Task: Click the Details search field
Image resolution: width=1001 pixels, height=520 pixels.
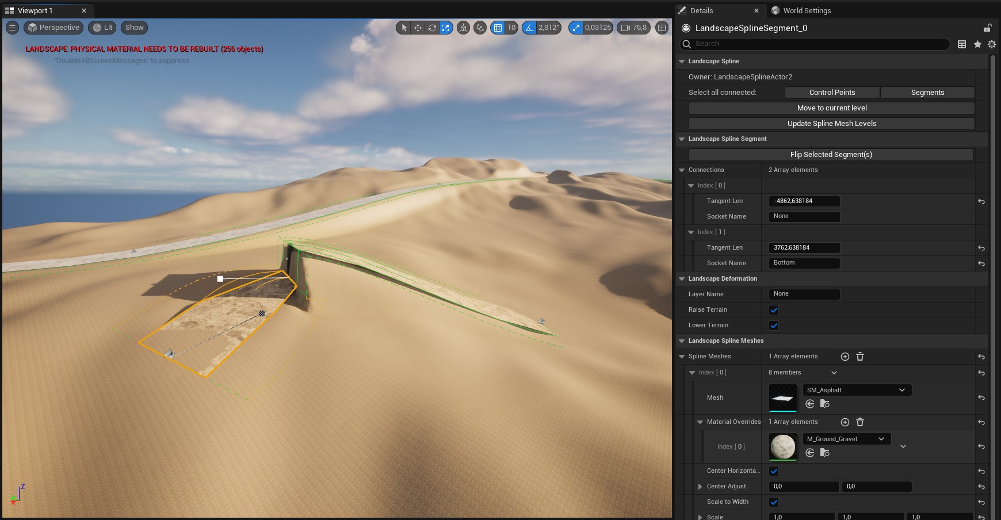Action: [817, 44]
